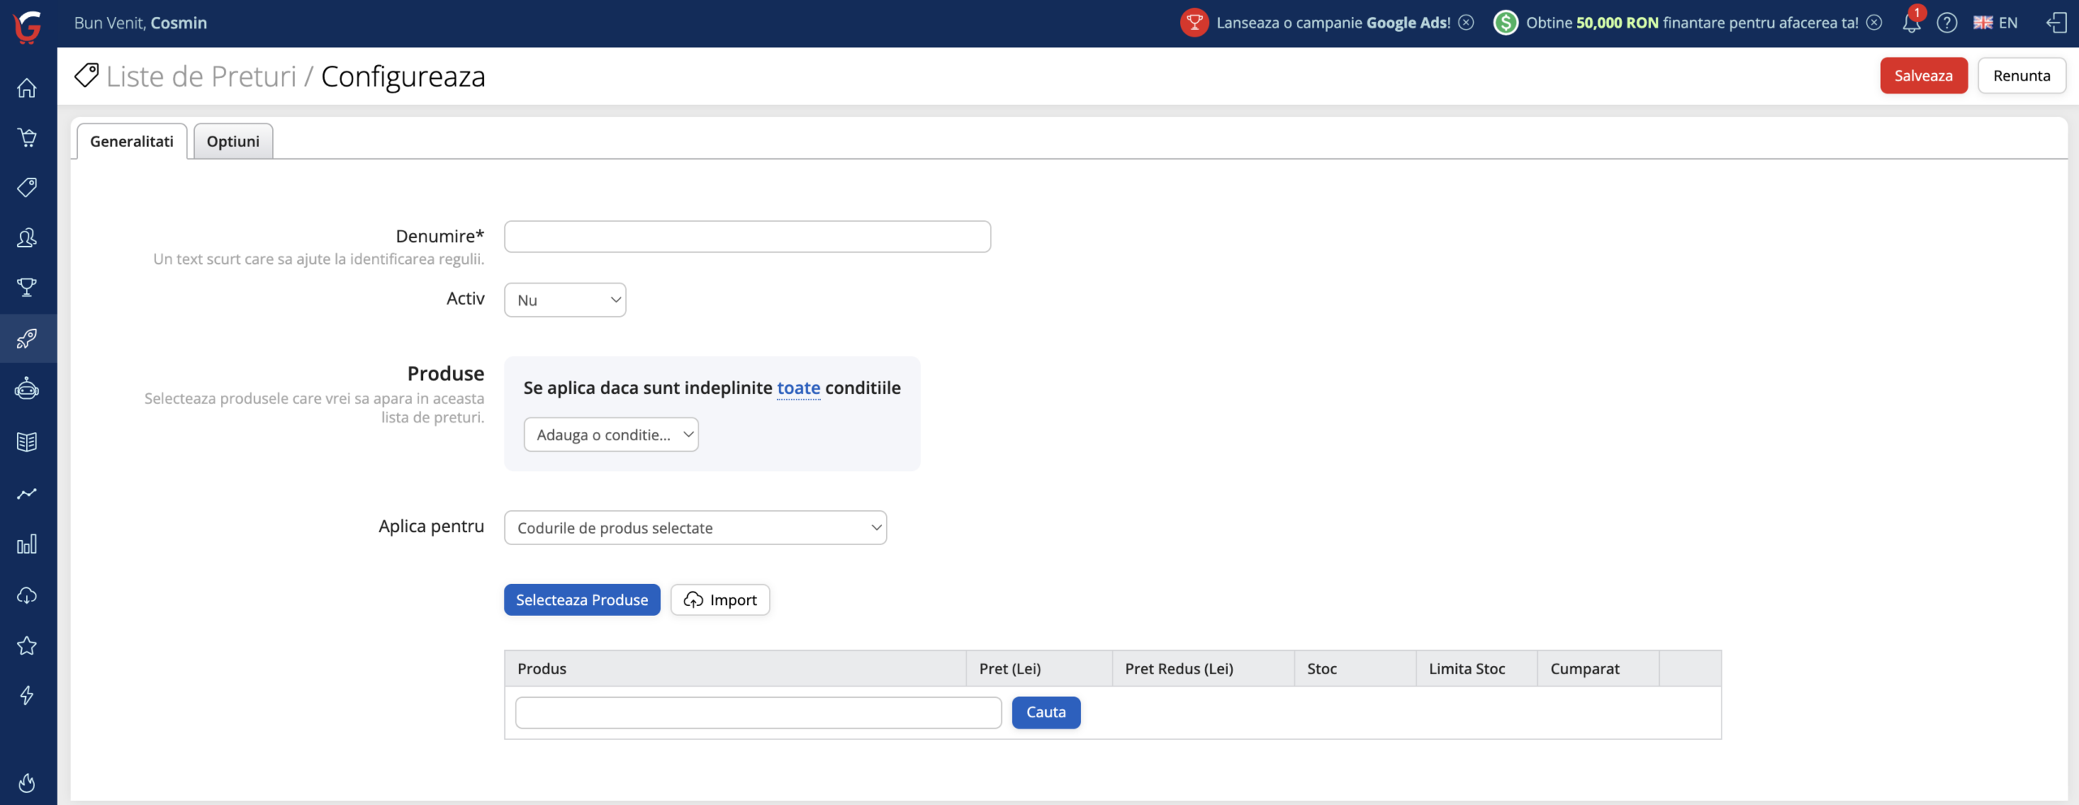Screen dimensions: 2079x805
Task: Click the Cauta search button
Action: pos(1046,712)
